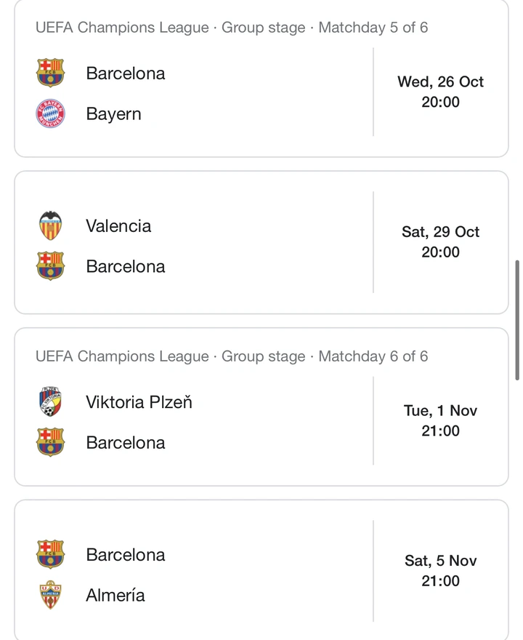Click the Sat, 5 Nov 21:00 kickoff time
The width and height of the screenshot is (523, 640).
pyautogui.click(x=441, y=571)
